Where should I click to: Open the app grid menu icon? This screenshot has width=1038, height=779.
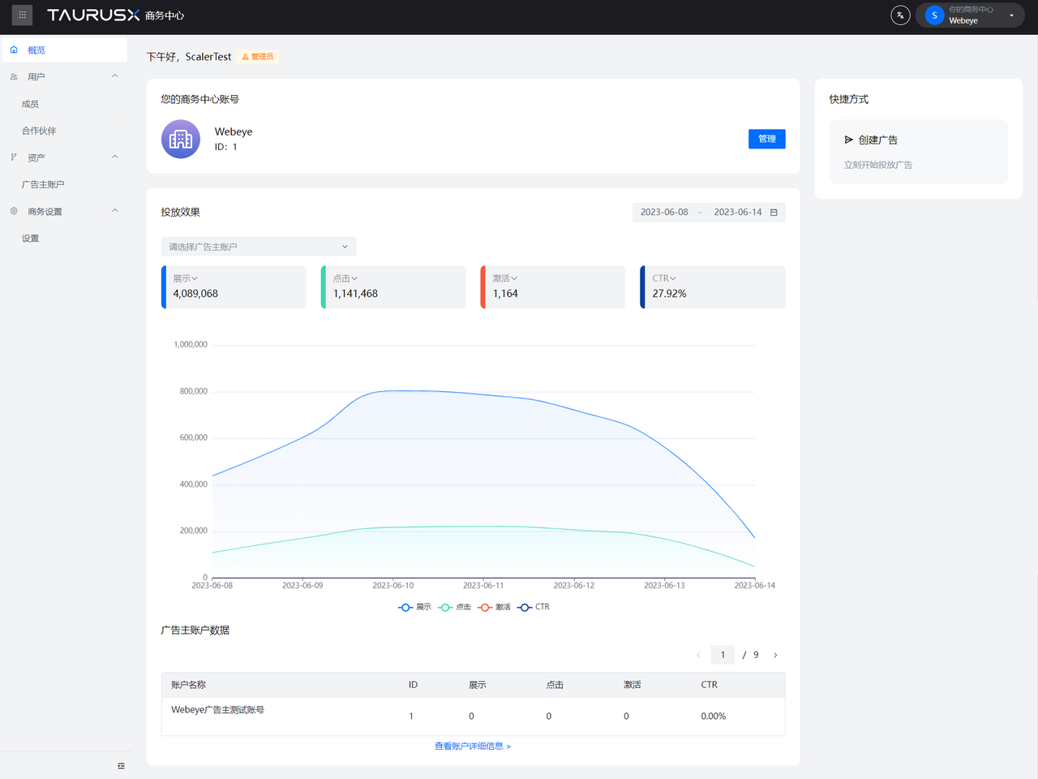pyautogui.click(x=22, y=15)
